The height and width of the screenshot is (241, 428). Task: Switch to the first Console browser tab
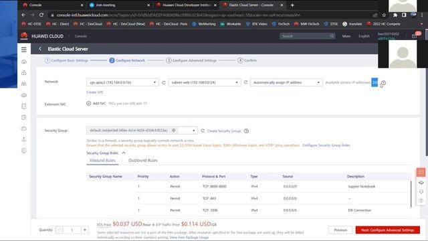point(53,5)
